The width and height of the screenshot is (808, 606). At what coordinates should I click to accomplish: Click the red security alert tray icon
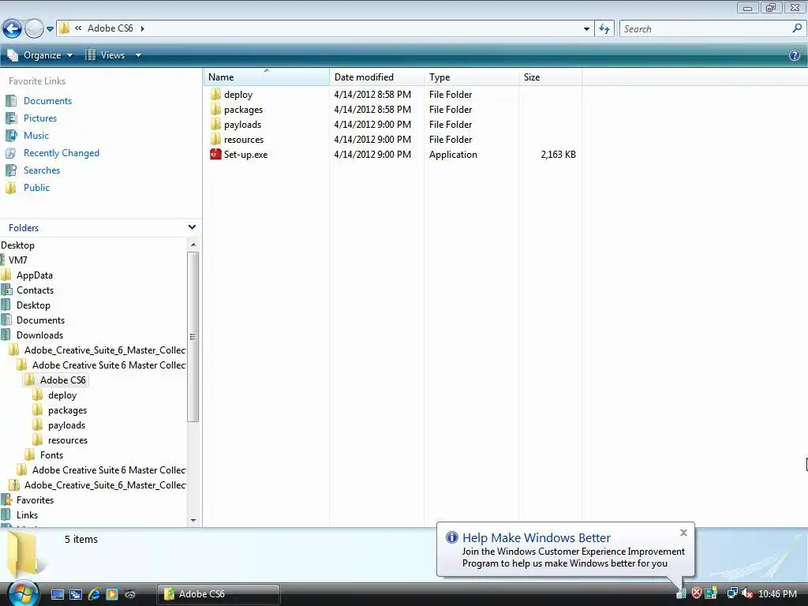696,593
